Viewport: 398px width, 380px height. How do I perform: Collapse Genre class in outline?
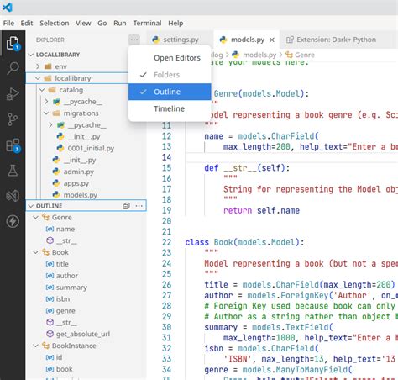point(35,218)
